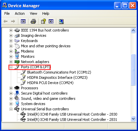Viewport: 138px width, 131px height.
Task: Open the File menu
Action: pos(7,13)
